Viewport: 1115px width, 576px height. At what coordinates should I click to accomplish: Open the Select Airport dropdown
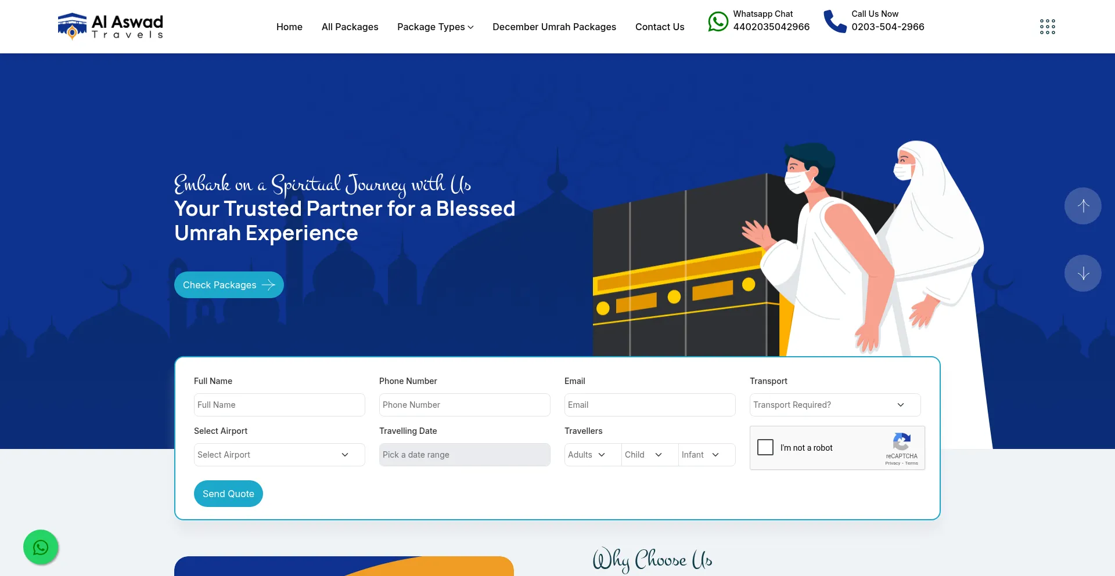[x=279, y=455]
